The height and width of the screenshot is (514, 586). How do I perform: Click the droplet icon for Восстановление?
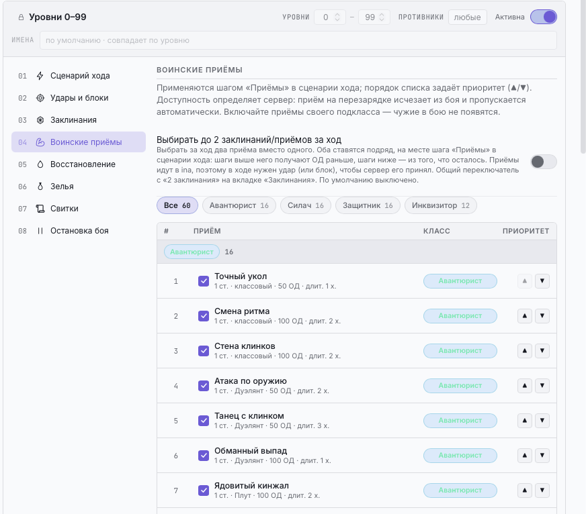[40, 164]
